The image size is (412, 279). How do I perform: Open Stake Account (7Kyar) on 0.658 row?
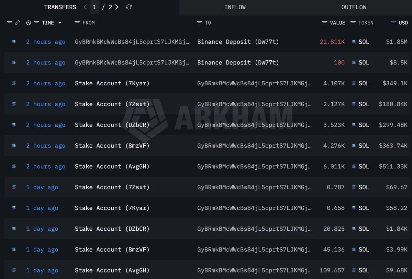click(112, 208)
